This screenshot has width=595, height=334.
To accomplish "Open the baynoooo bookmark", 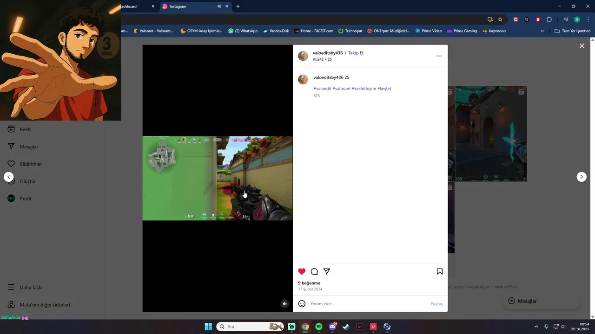I will (x=494, y=31).
